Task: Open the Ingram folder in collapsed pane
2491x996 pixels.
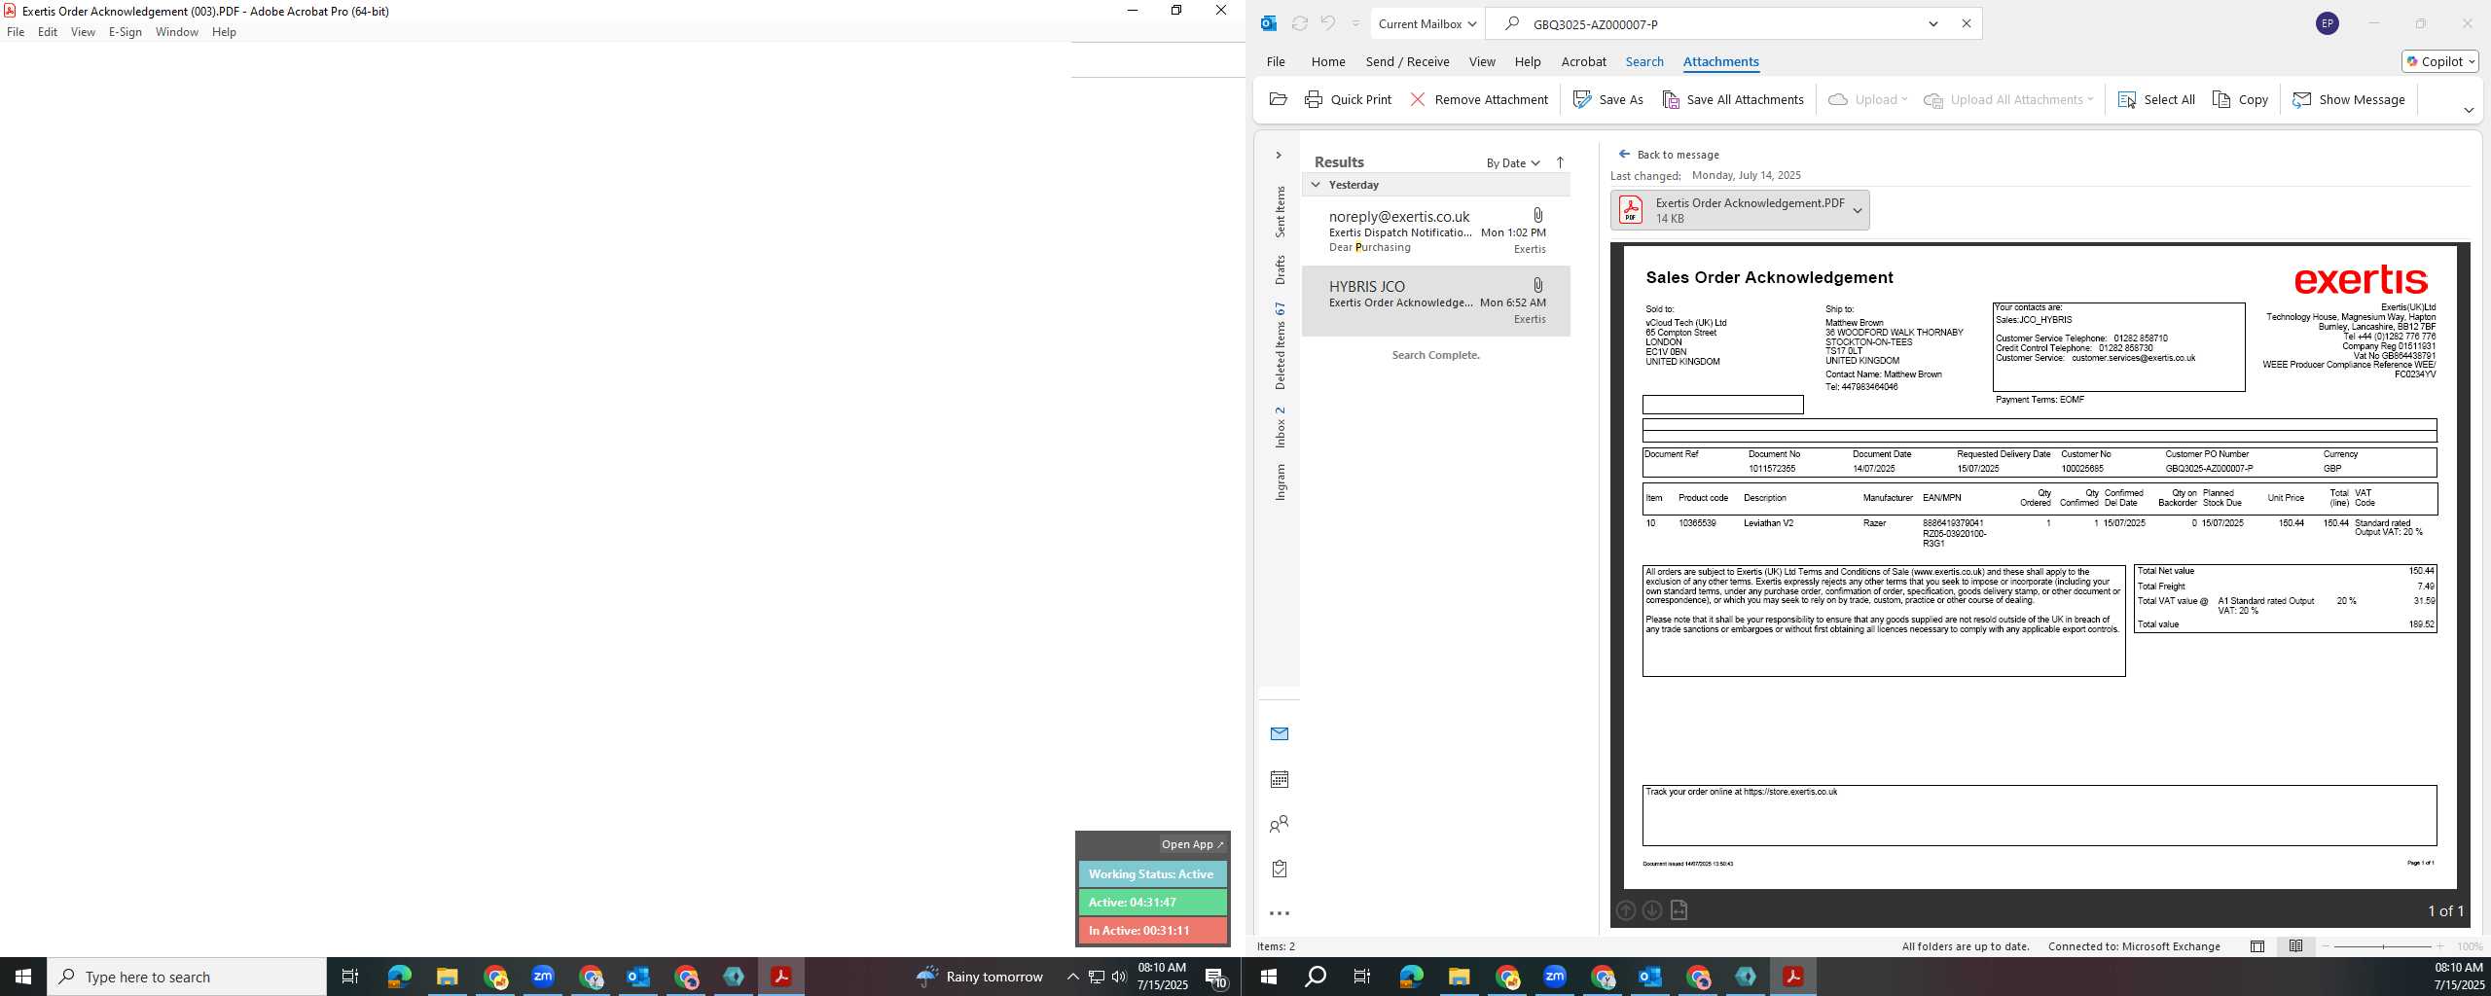Action: pos(1280,482)
